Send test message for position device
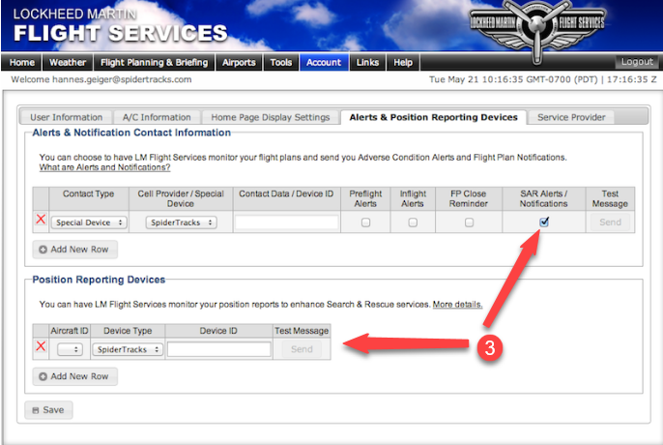The width and height of the screenshot is (663, 445). click(x=302, y=349)
